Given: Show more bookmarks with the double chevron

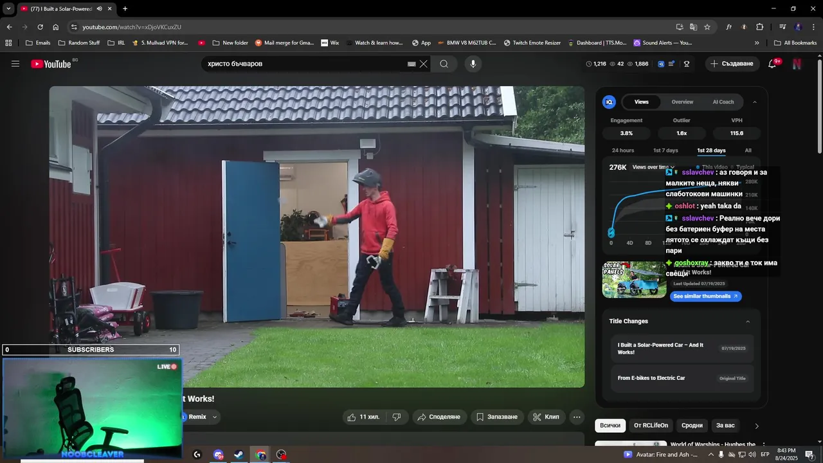Looking at the screenshot, I should point(757,43).
